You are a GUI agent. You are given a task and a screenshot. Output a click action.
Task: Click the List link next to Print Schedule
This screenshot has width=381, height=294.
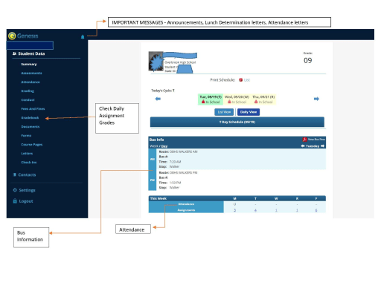(247, 80)
